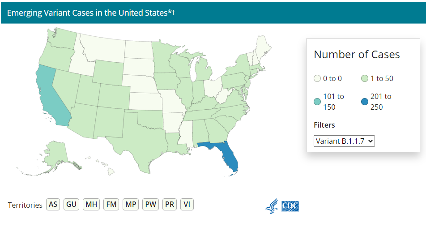
Task: Select the AS territory button
Action: [x=53, y=204]
